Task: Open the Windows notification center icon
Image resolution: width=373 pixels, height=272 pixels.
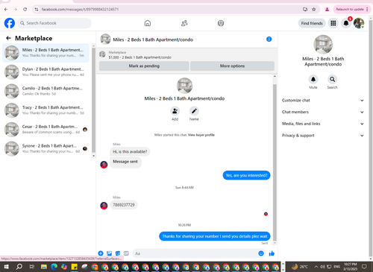Action: click(x=364, y=267)
